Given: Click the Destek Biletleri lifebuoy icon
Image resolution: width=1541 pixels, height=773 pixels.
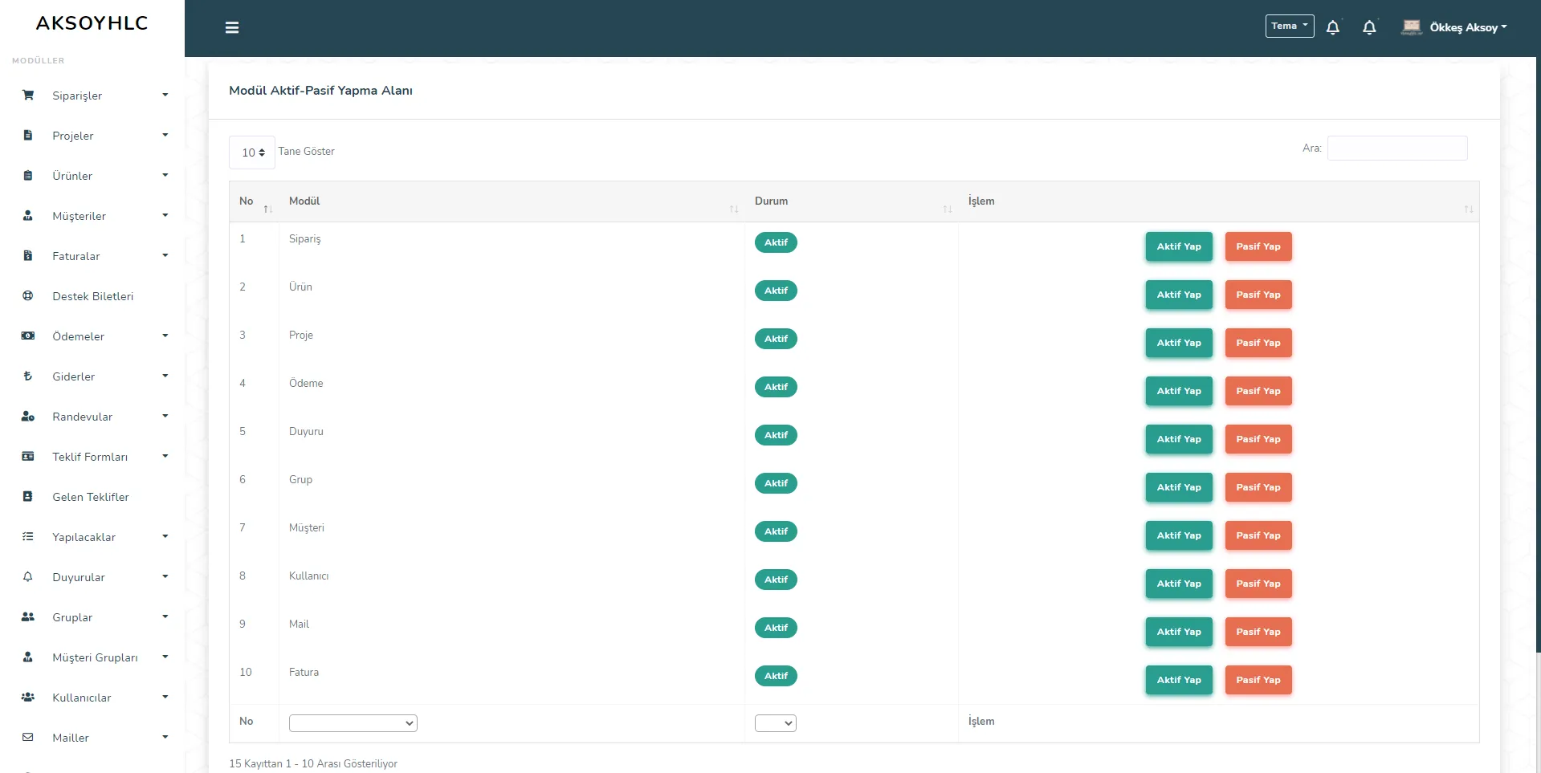Looking at the screenshot, I should 28,296.
